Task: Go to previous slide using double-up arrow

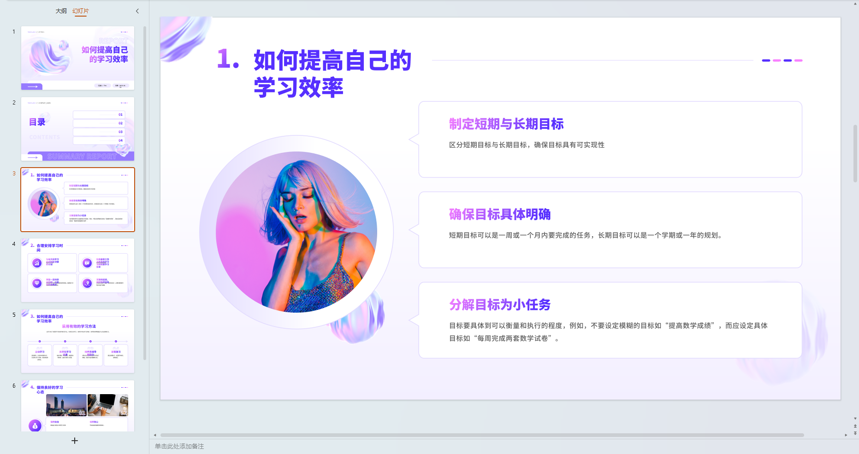Action: pyautogui.click(x=855, y=426)
